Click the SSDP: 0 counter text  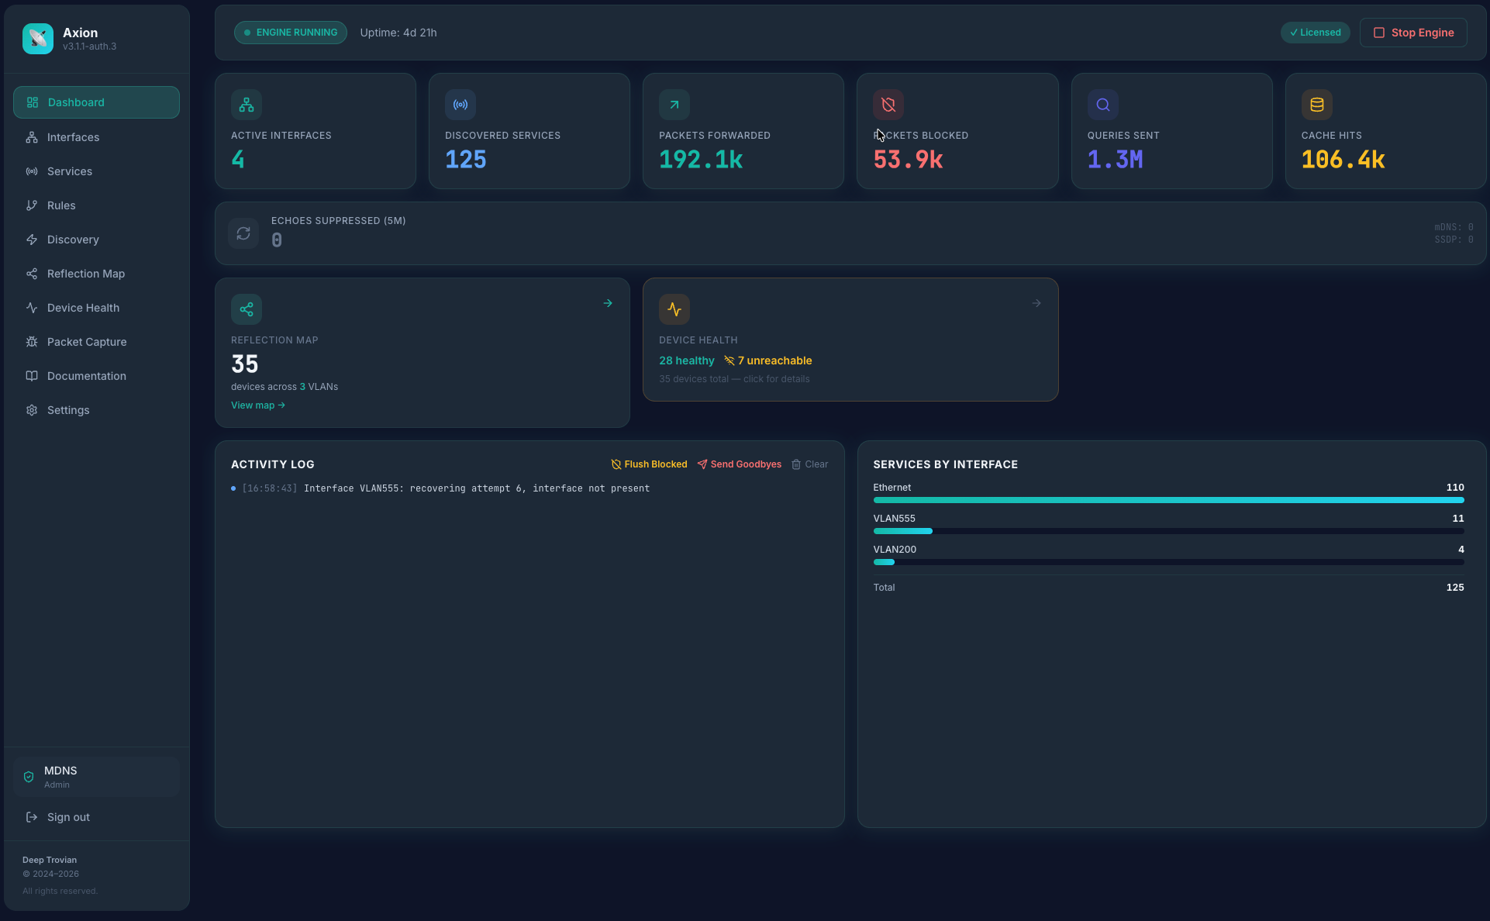point(1454,240)
